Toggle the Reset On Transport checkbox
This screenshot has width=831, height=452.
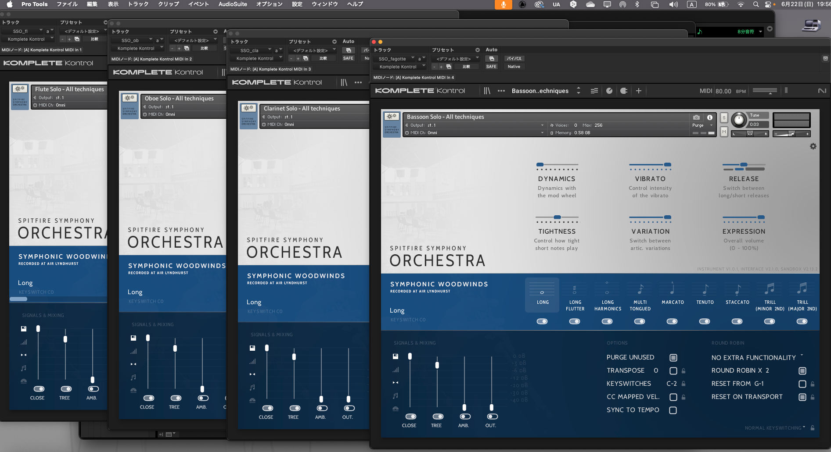click(802, 397)
